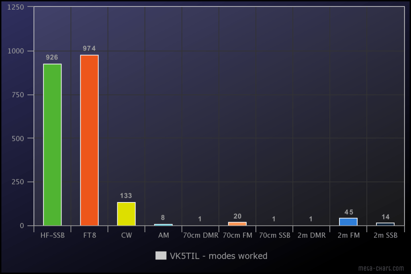Viewport: 411px width, 274px height.
Task: Select the blue 2m FM bar
Action: tap(348, 222)
